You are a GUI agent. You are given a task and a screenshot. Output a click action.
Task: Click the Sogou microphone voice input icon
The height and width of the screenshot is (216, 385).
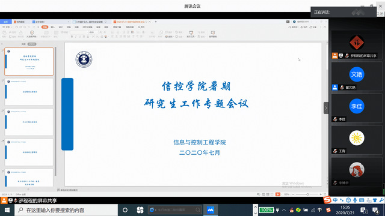[355, 200]
